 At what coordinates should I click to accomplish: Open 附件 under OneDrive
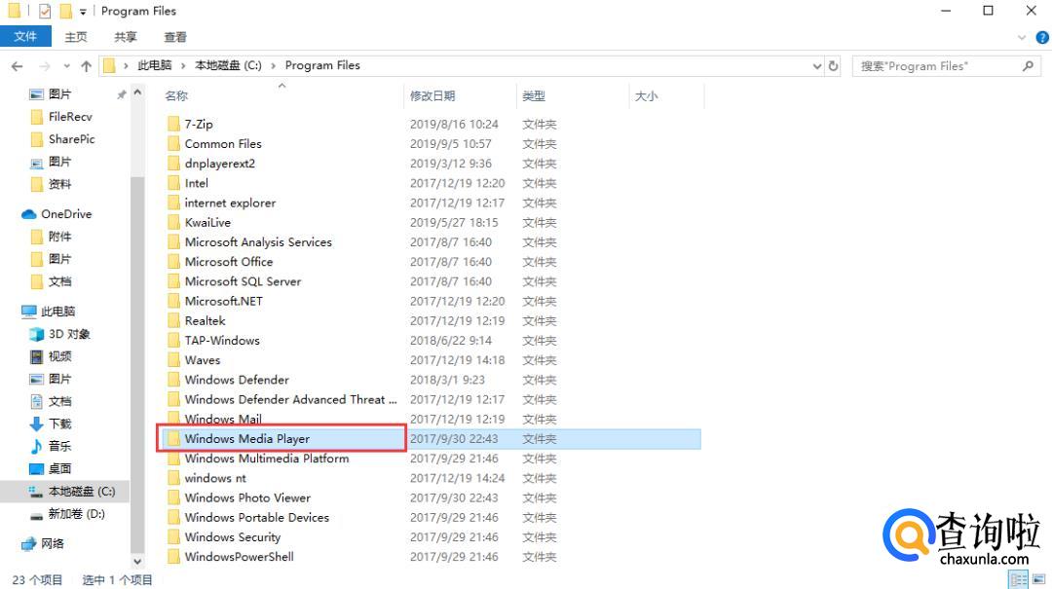pos(59,237)
